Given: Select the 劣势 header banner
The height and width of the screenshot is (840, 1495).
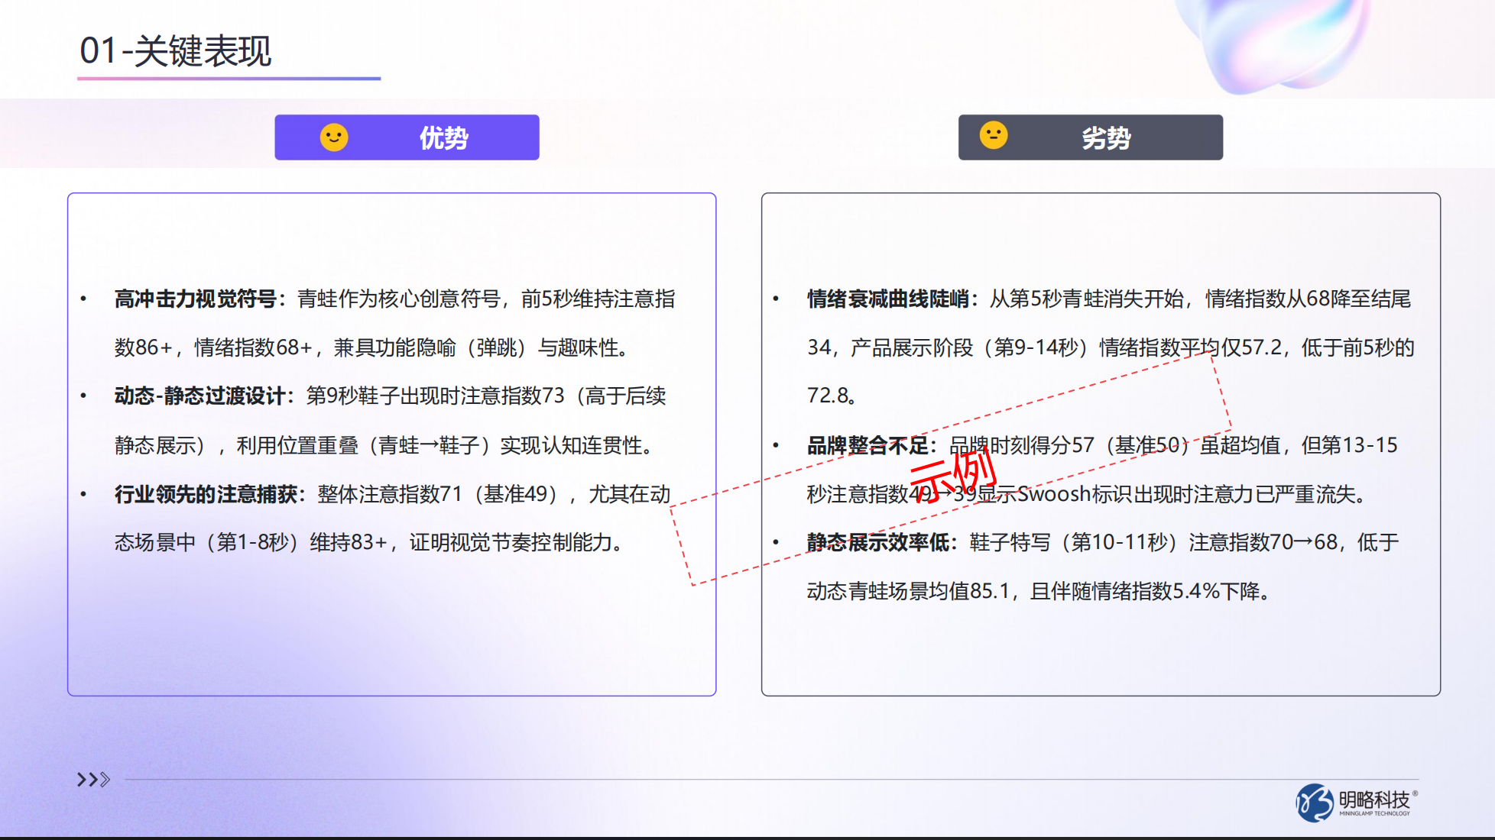Looking at the screenshot, I should [x=1090, y=137].
